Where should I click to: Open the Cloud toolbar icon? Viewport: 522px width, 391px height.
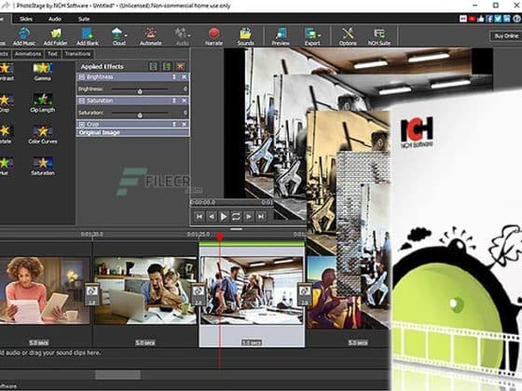(x=117, y=36)
